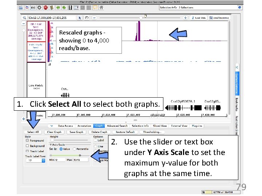The image size is (262, 196).
Task: Click the green back arrow icon
Action: pyautogui.click(x=58, y=8)
